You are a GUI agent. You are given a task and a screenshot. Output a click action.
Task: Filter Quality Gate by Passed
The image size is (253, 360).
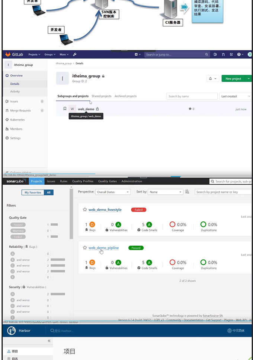[18, 225]
